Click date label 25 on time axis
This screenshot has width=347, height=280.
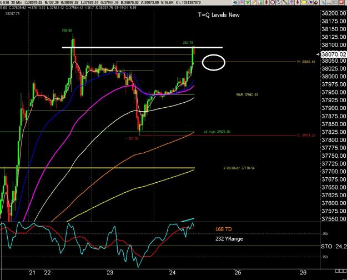238,273
